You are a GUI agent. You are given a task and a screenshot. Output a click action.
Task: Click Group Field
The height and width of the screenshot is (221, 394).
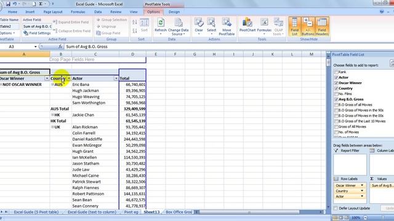(108, 33)
